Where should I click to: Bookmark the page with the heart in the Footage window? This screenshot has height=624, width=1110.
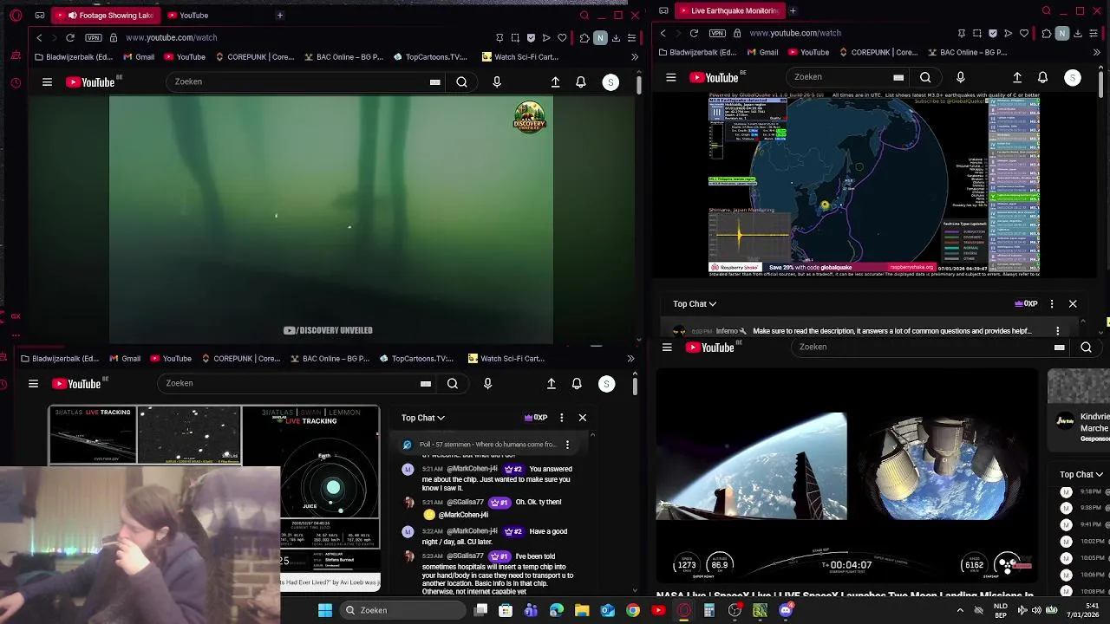(x=562, y=37)
